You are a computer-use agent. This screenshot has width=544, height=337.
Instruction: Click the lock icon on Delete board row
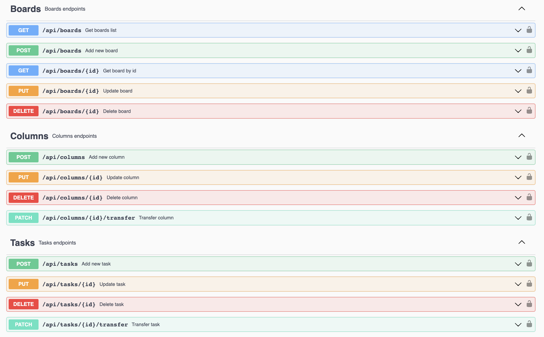[x=529, y=110]
